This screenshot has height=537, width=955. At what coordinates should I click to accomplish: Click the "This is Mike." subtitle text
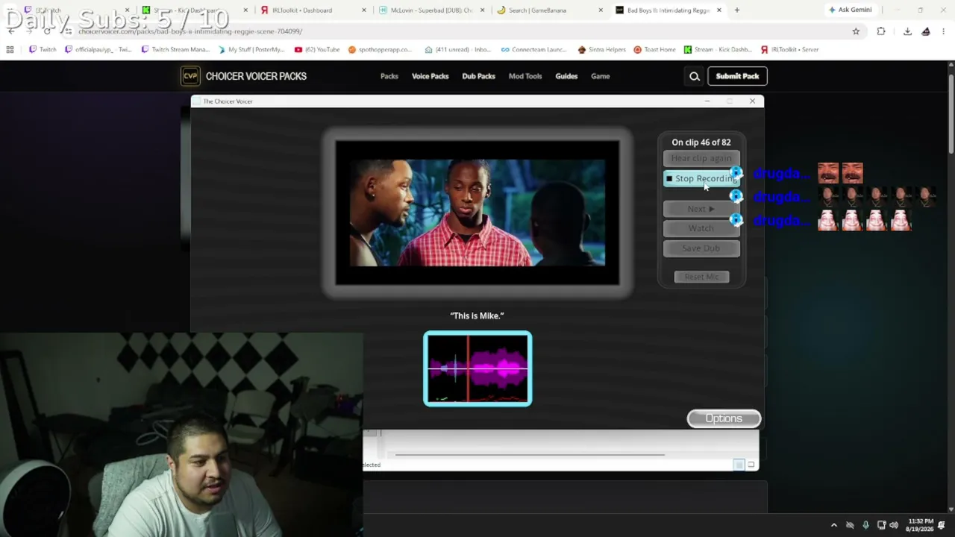tap(477, 316)
